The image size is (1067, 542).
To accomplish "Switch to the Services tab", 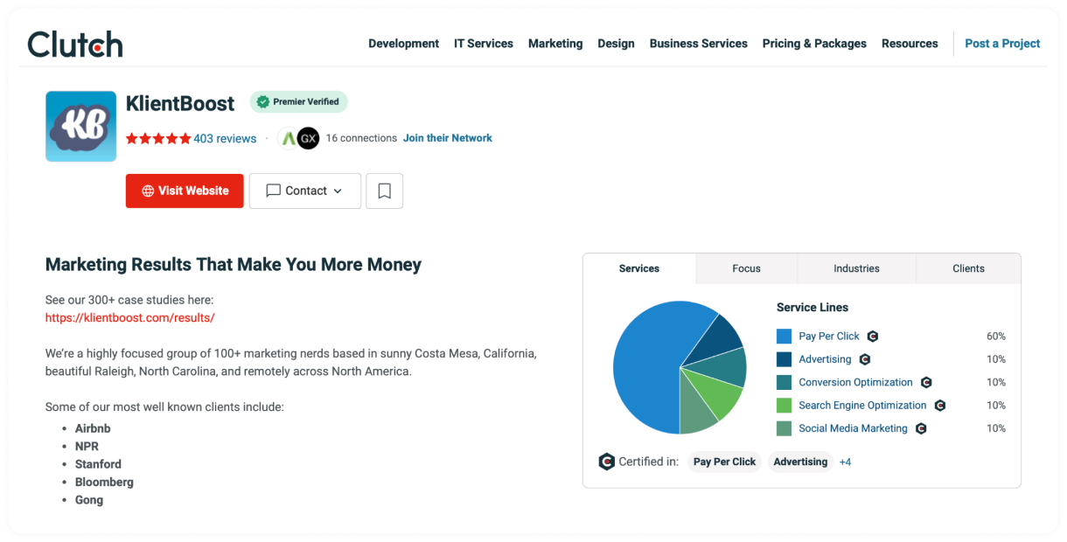I will click(x=639, y=268).
